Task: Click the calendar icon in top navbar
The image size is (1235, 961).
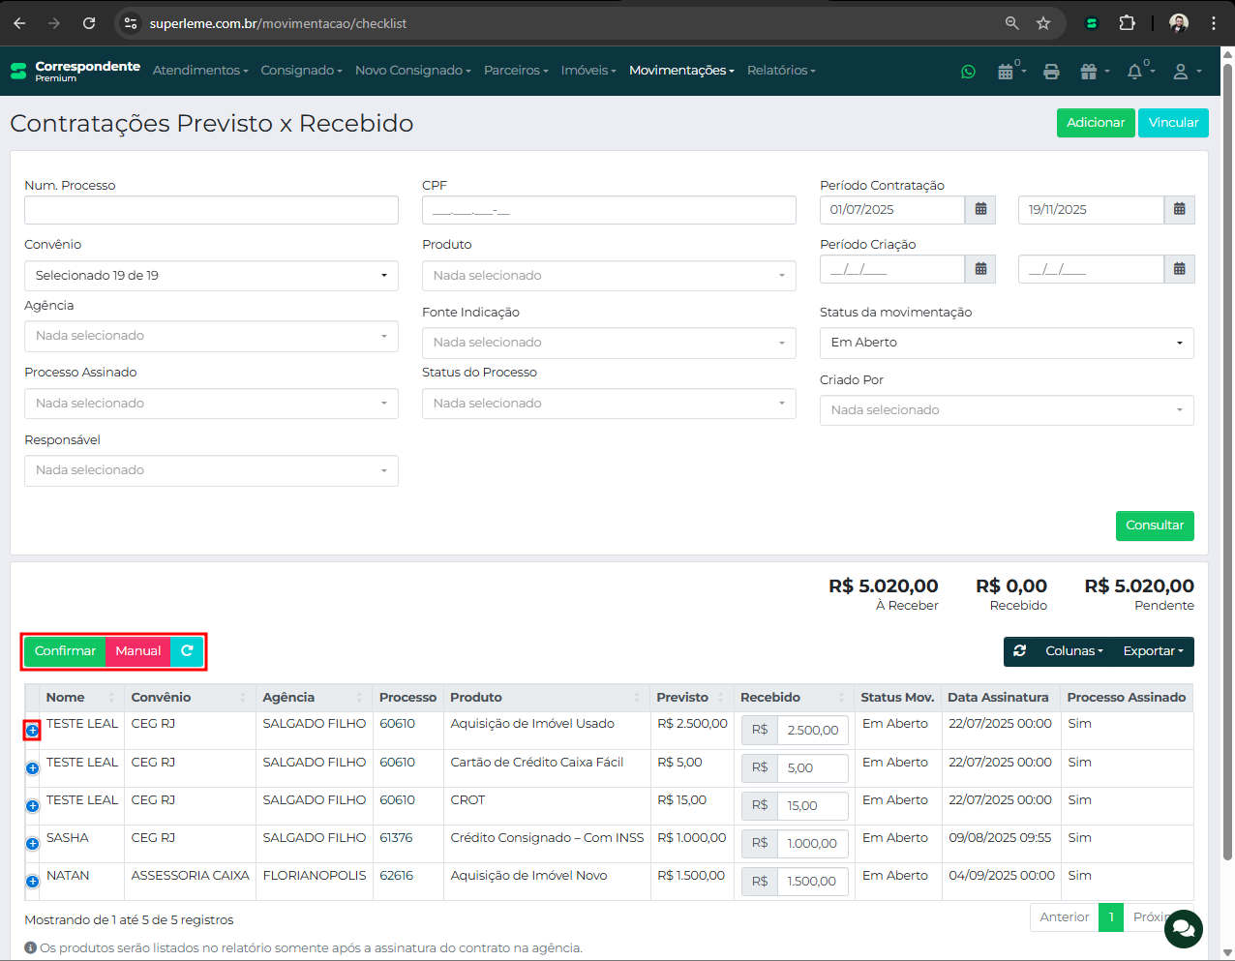Action: [1007, 72]
